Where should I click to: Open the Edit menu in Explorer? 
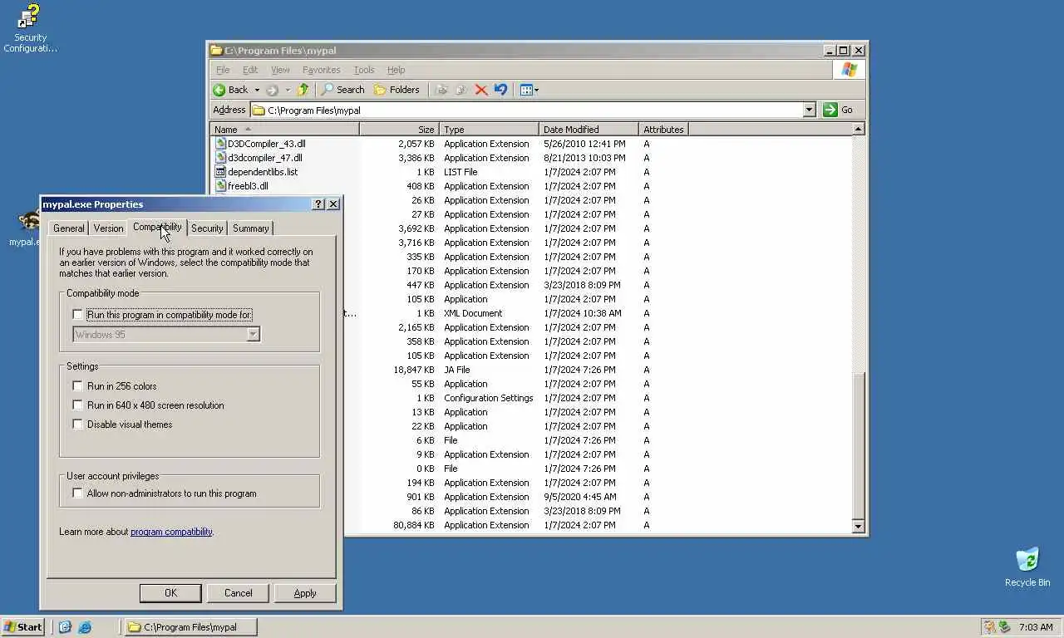(250, 70)
